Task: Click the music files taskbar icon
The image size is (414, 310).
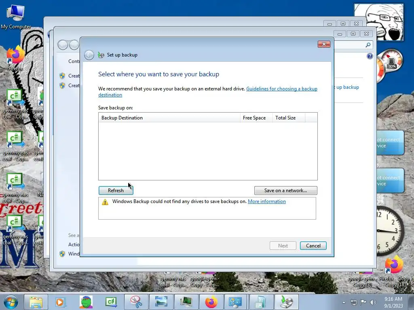Action: pos(261,302)
